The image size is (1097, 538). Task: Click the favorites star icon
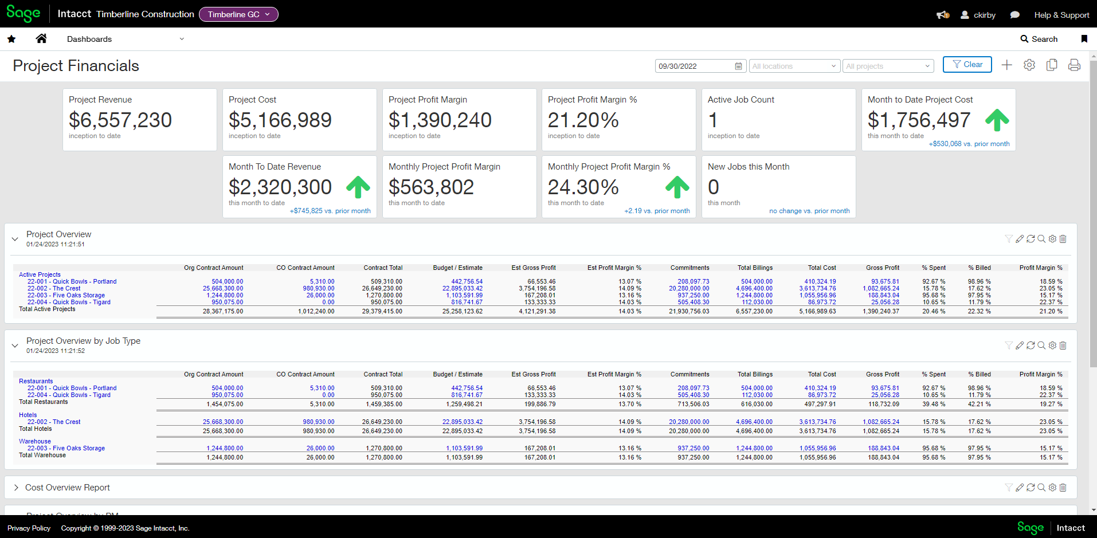point(11,39)
